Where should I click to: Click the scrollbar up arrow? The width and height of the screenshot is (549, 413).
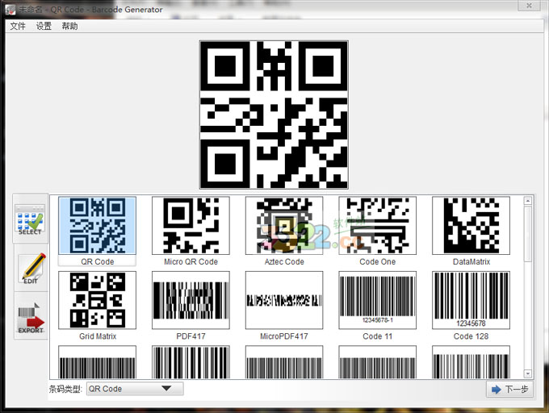coord(528,200)
